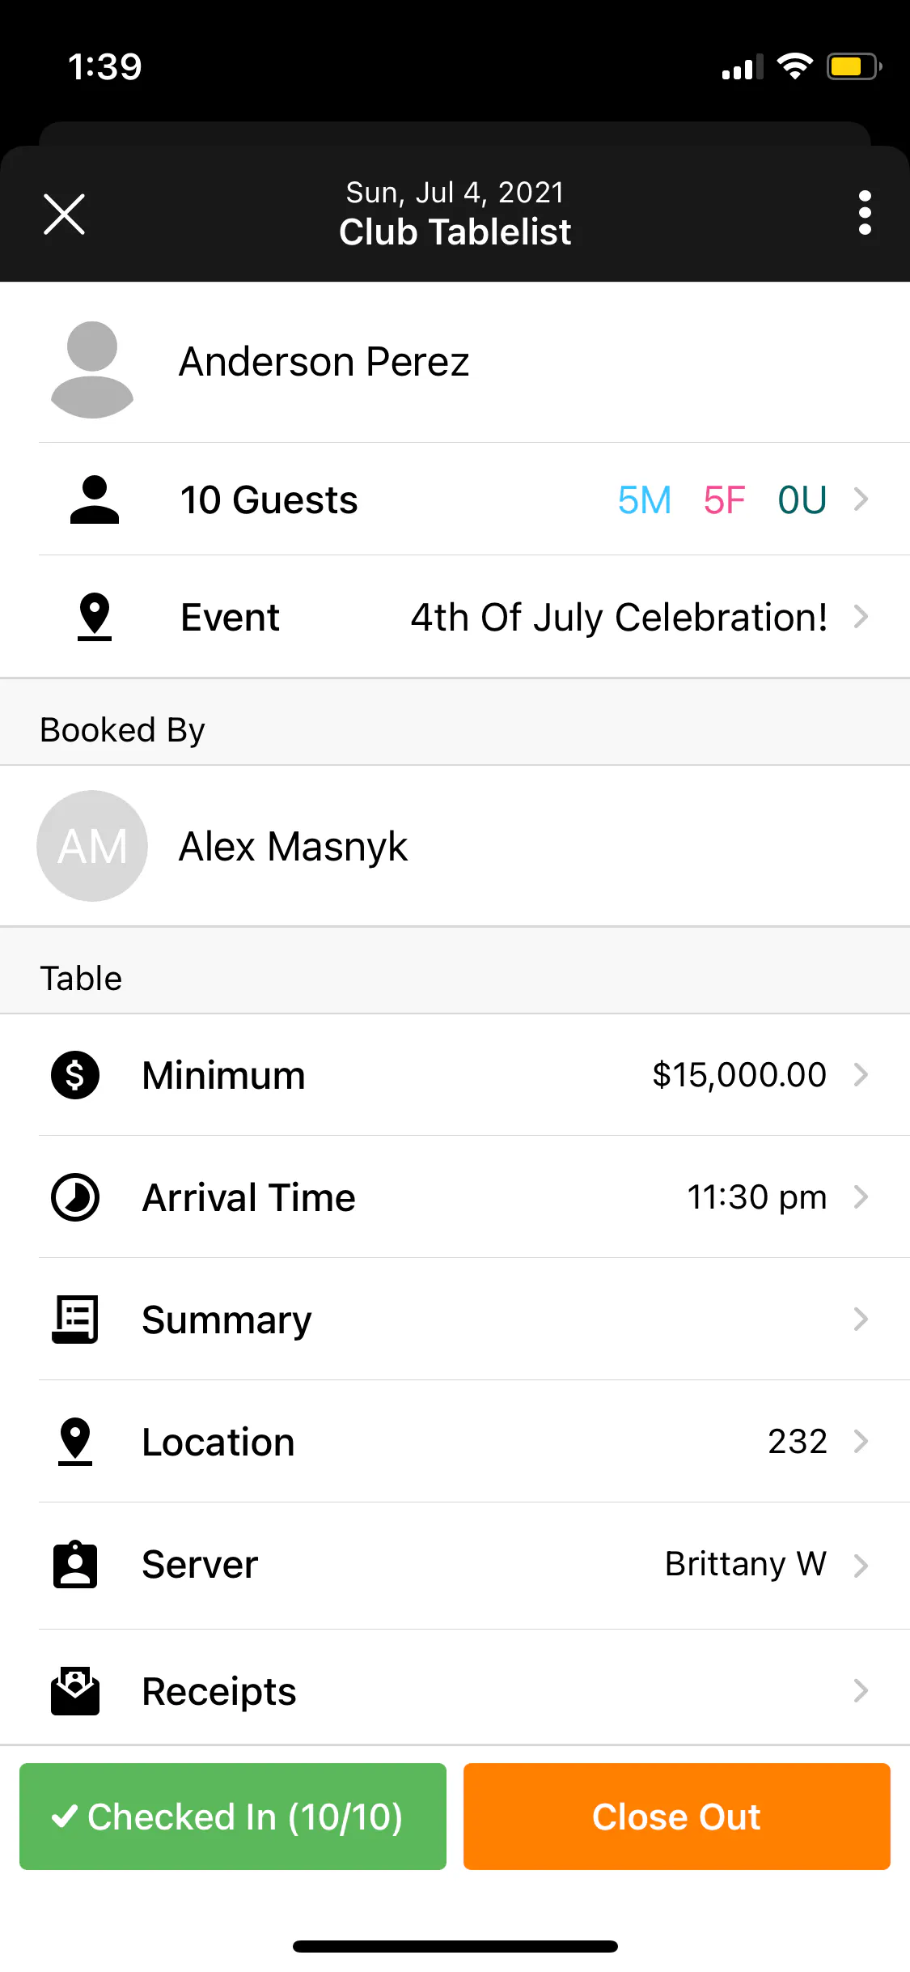Expand the Event row chevron

861,617
